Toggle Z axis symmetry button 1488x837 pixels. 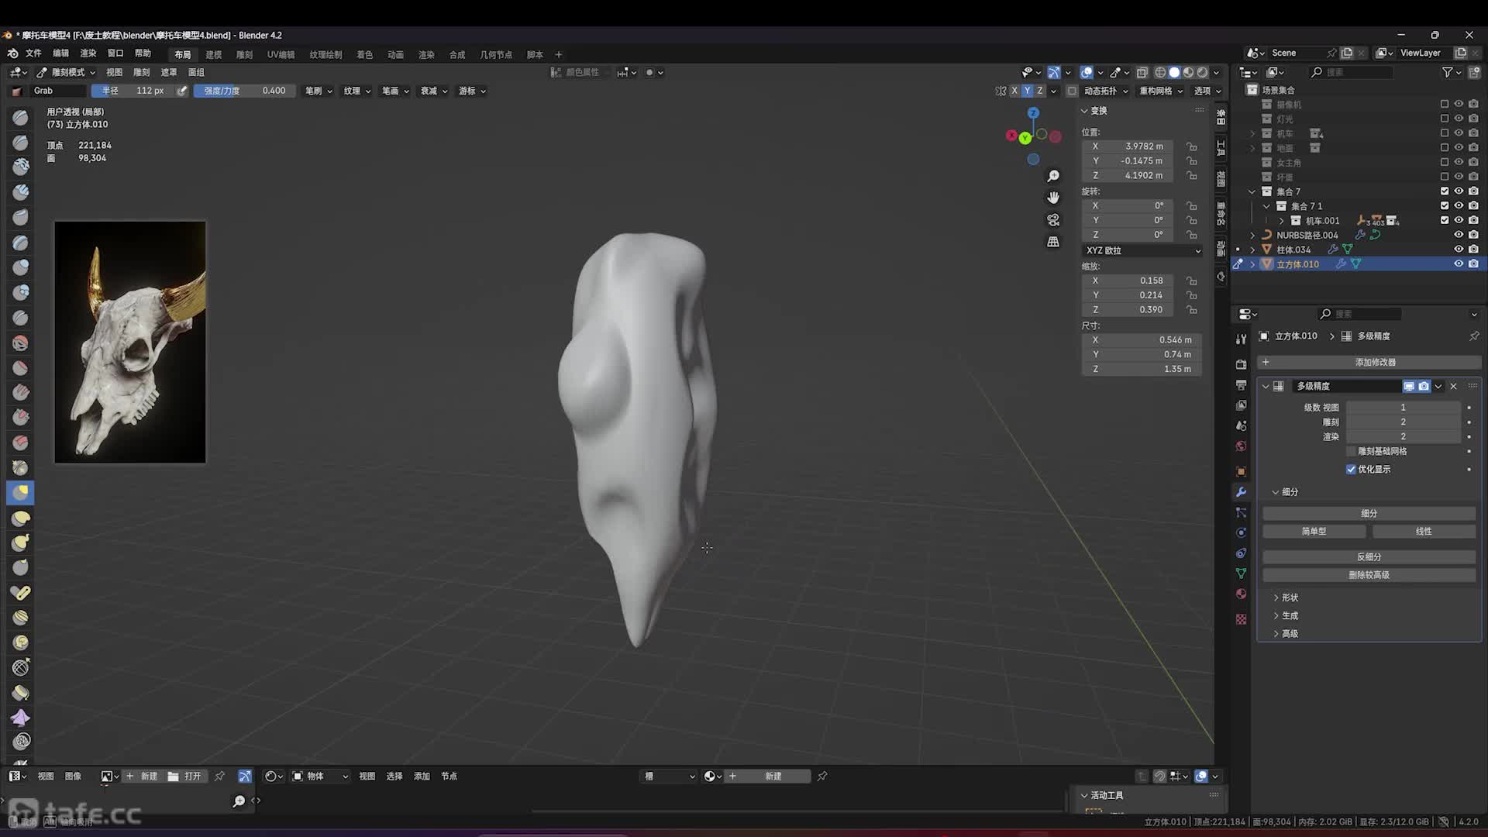(1040, 91)
